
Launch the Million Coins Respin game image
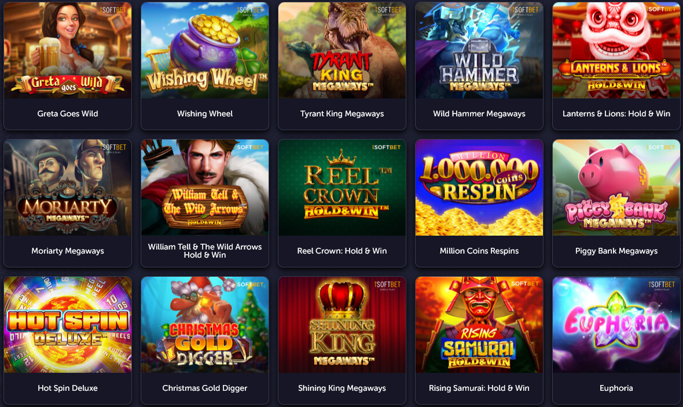point(479,188)
